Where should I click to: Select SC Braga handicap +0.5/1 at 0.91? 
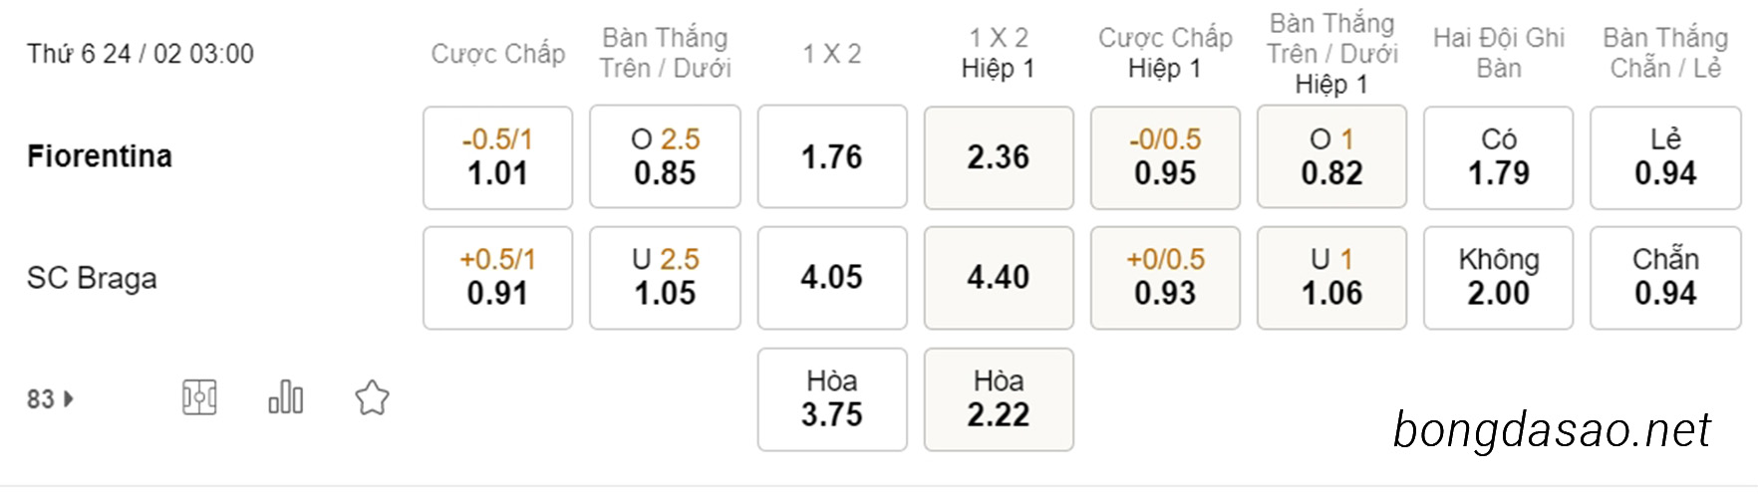pyautogui.click(x=497, y=278)
